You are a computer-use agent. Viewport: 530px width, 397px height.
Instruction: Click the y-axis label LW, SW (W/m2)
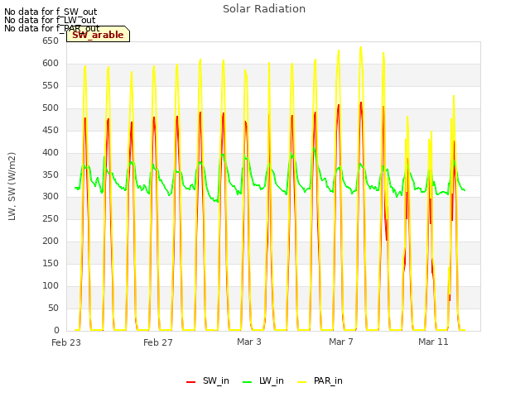pyautogui.click(x=12, y=186)
